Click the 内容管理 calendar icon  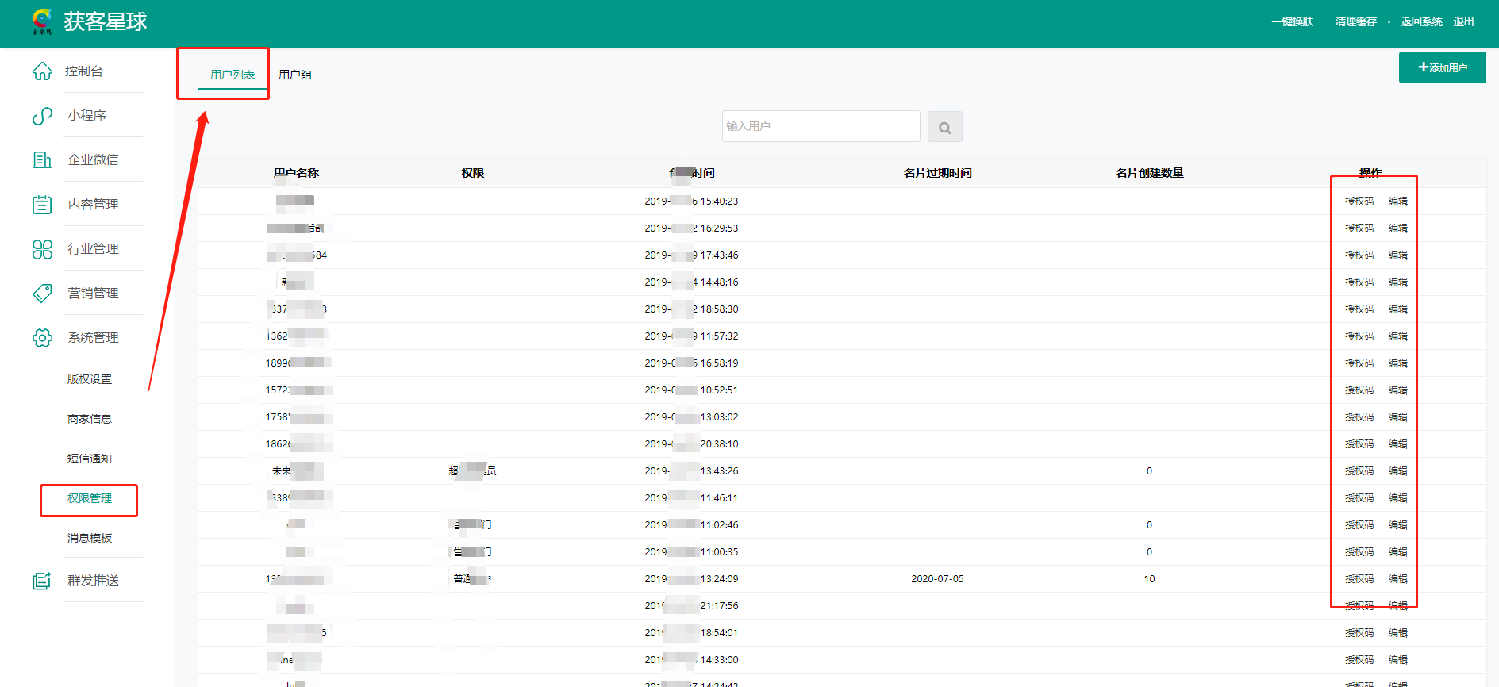[x=42, y=205]
